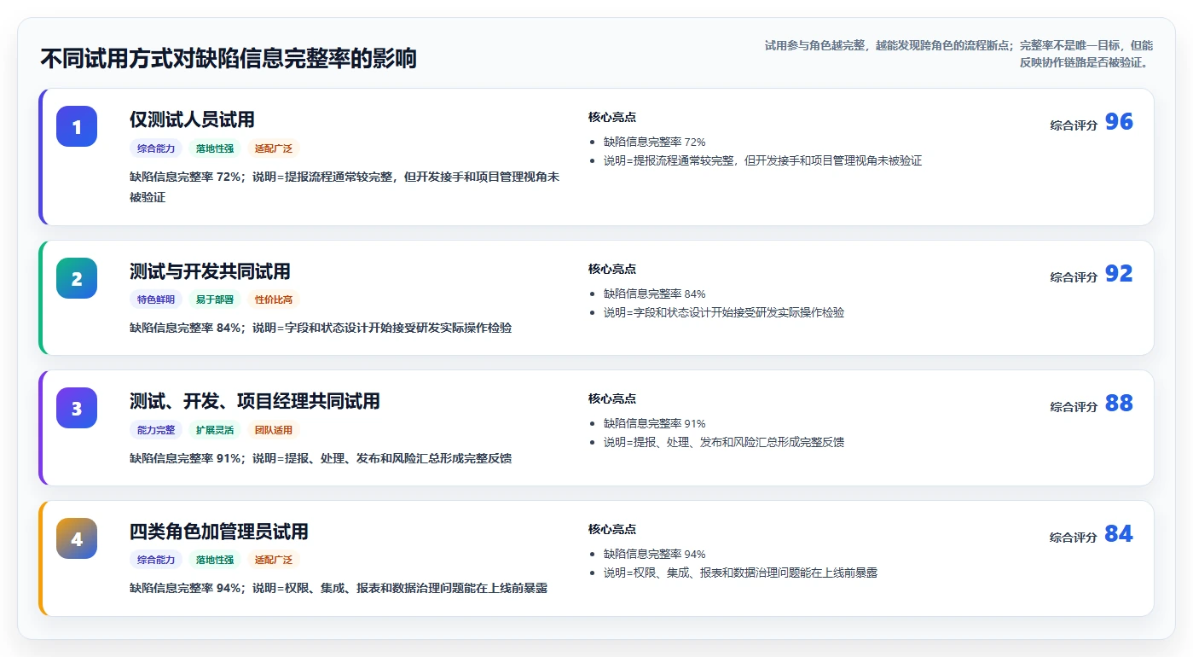Click 综合评分 label beside score 96

click(x=1074, y=125)
